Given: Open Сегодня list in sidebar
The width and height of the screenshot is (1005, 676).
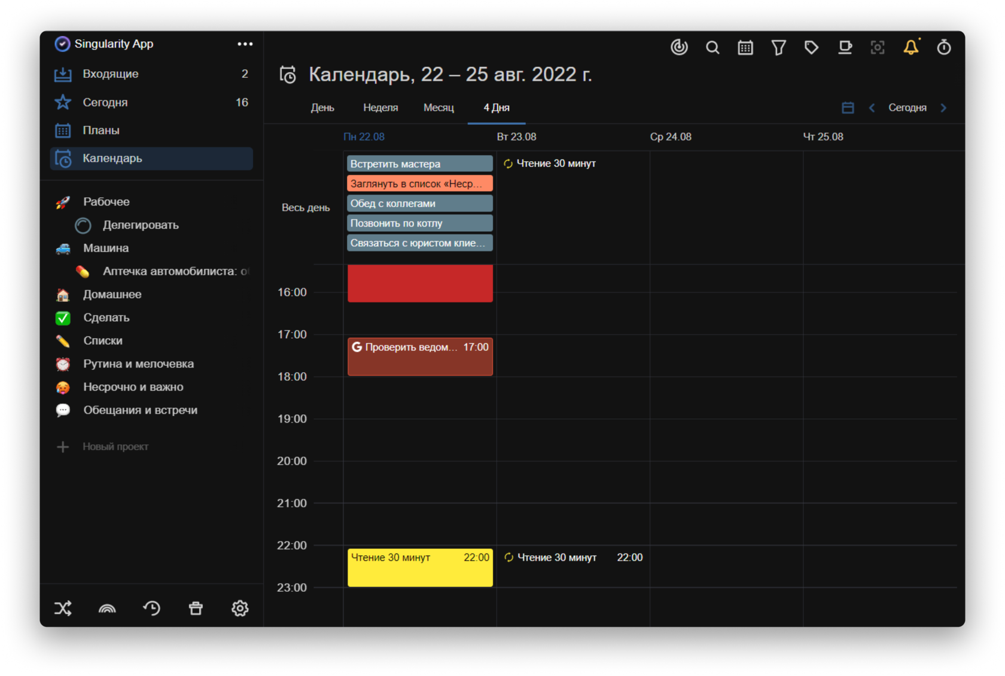Looking at the screenshot, I should (x=151, y=102).
